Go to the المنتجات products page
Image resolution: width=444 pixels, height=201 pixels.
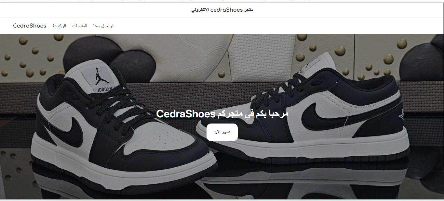tap(80, 26)
